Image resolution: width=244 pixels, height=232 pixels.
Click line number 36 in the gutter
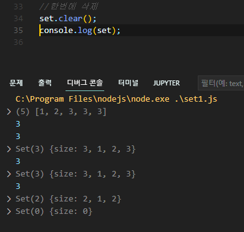point(18,42)
